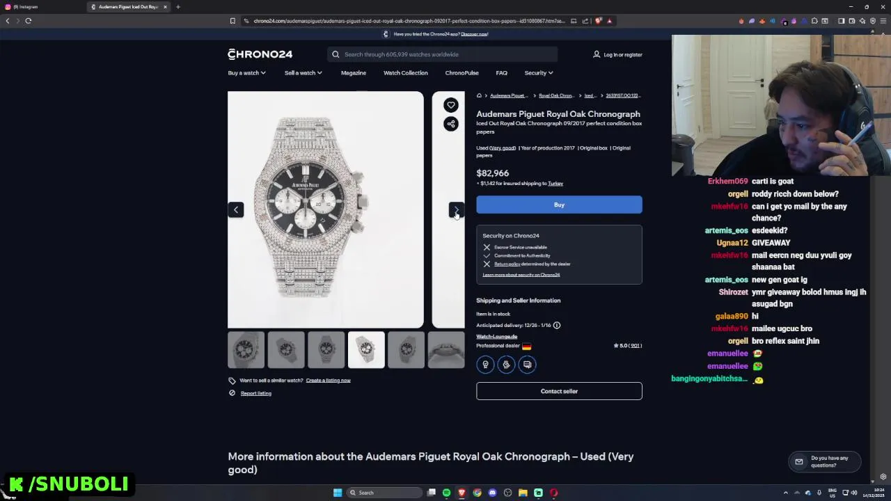Click Create a listing now link
The image size is (891, 501).
[328, 381]
